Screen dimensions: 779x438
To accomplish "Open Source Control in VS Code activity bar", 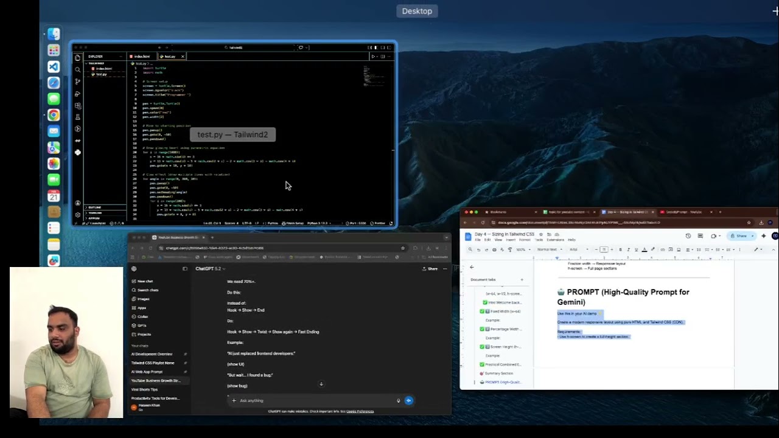I will (x=77, y=82).
